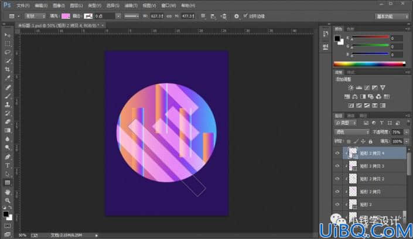Click the pink fill color swatch
This screenshot has height=239, width=413.
66,16
